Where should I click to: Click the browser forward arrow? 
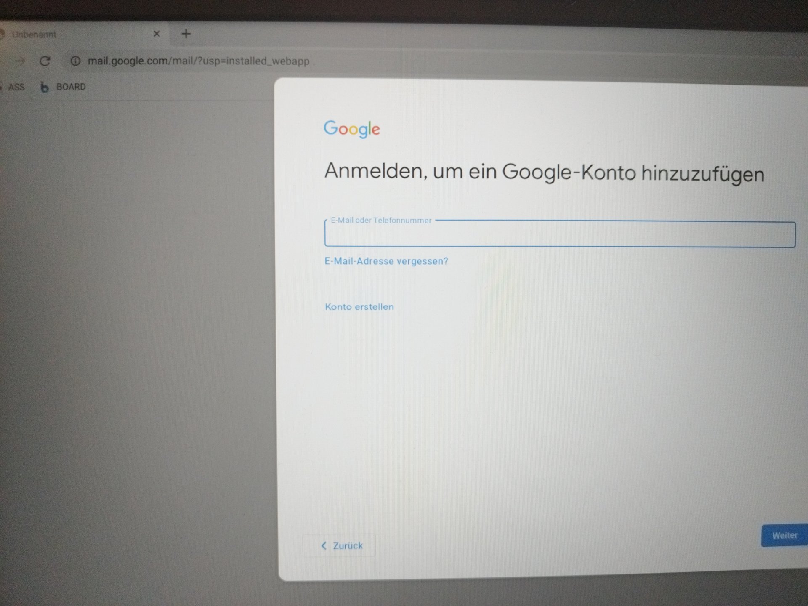click(x=20, y=61)
